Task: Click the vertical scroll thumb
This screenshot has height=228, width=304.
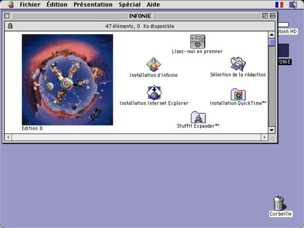Action: pyautogui.click(x=272, y=42)
